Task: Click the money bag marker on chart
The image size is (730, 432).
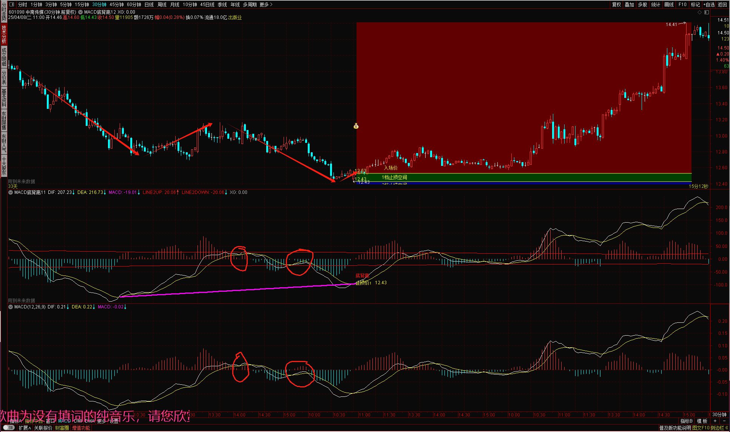Action: [356, 126]
